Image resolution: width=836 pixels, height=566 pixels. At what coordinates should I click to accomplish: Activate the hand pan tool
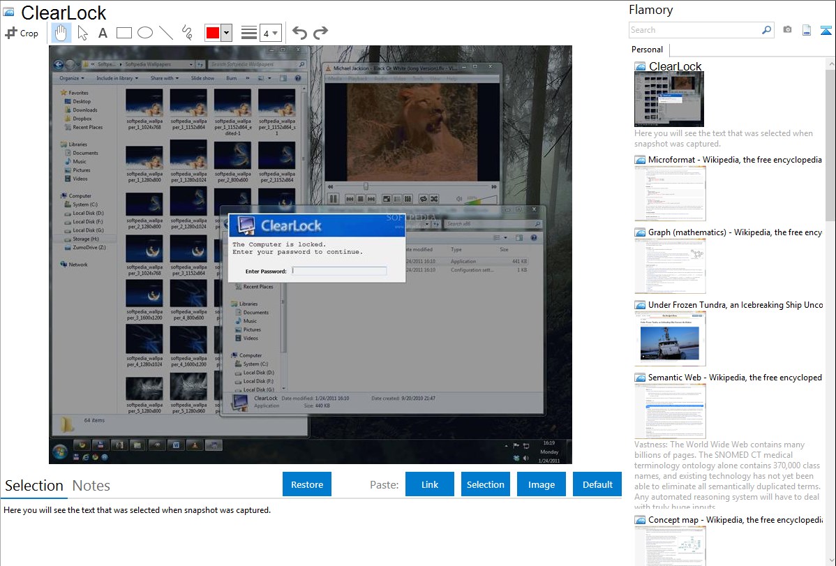point(61,33)
